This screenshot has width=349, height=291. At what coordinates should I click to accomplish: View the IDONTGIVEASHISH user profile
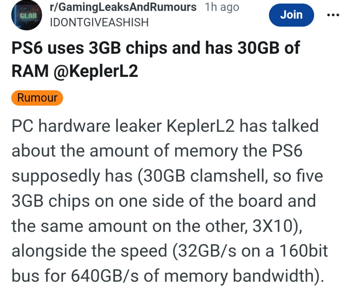[x=99, y=22]
